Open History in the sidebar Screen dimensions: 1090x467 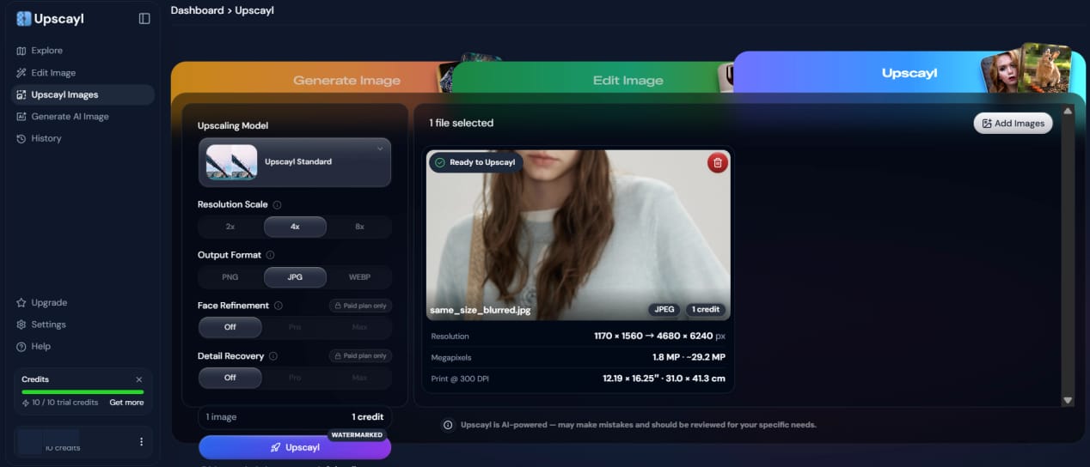tap(83, 138)
